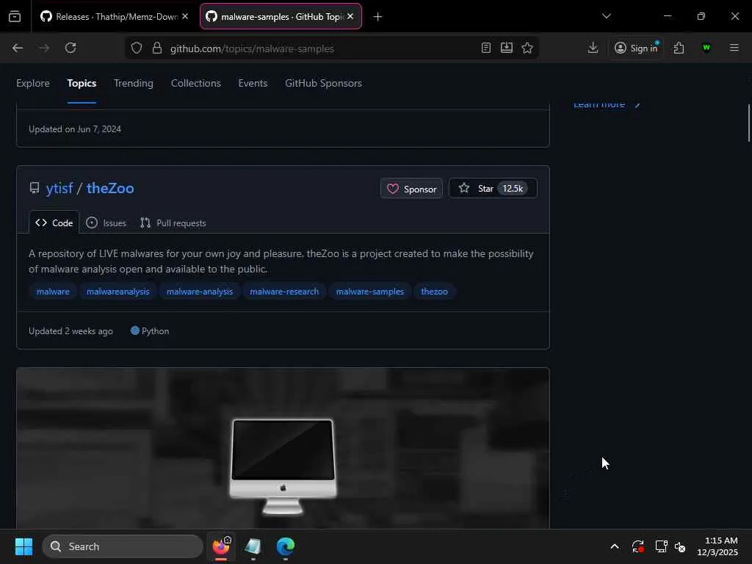Show hidden system tray icons chevron

point(615,546)
